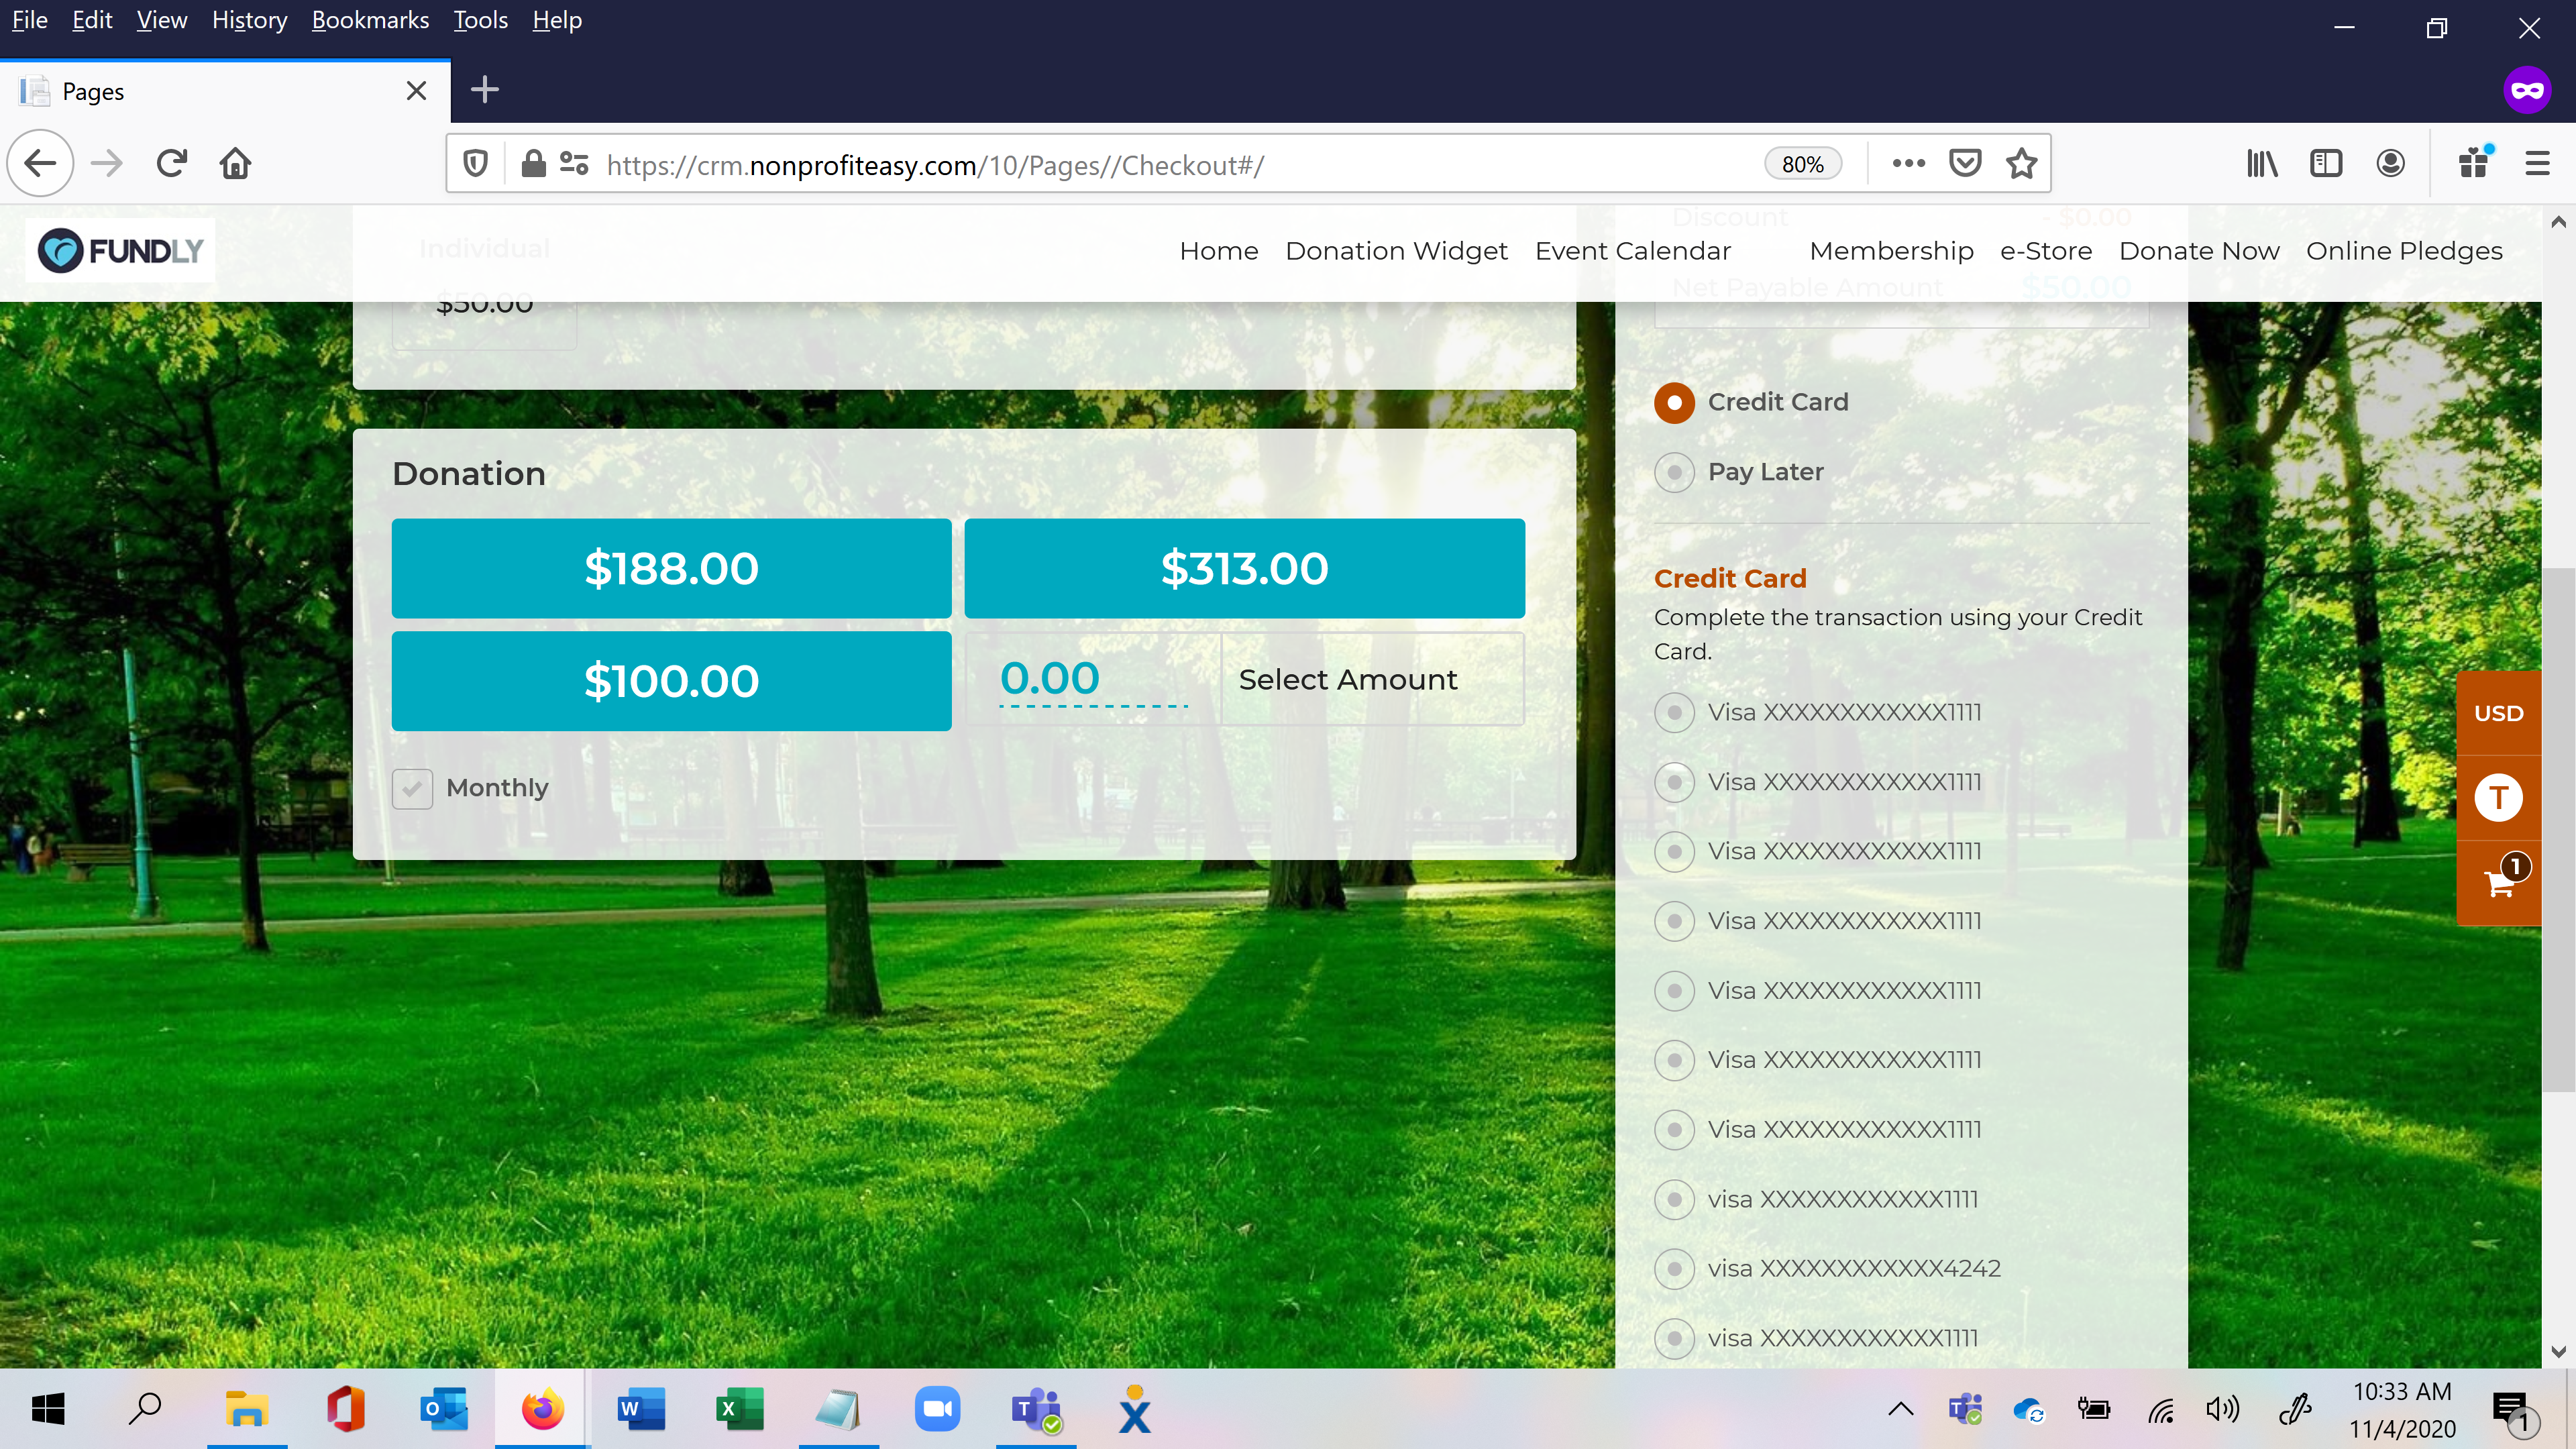Select the visa ending in 4242
The image size is (2576, 1449).
[x=1674, y=1269]
